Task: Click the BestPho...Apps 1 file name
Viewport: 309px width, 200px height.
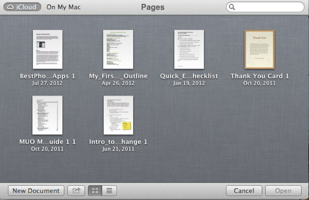Action: 47,76
